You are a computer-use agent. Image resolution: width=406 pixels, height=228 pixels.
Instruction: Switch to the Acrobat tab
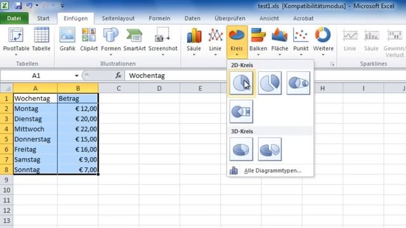pyautogui.click(x=303, y=18)
